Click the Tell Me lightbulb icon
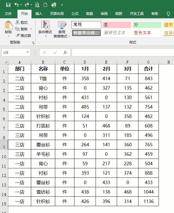174x213 pixels. pos(168,14)
